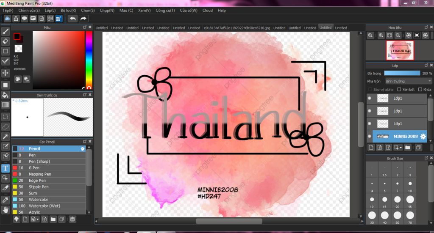Screen dimensions: 434x233
Task: Open the Công cụ(T) menu
Action: coord(165,11)
